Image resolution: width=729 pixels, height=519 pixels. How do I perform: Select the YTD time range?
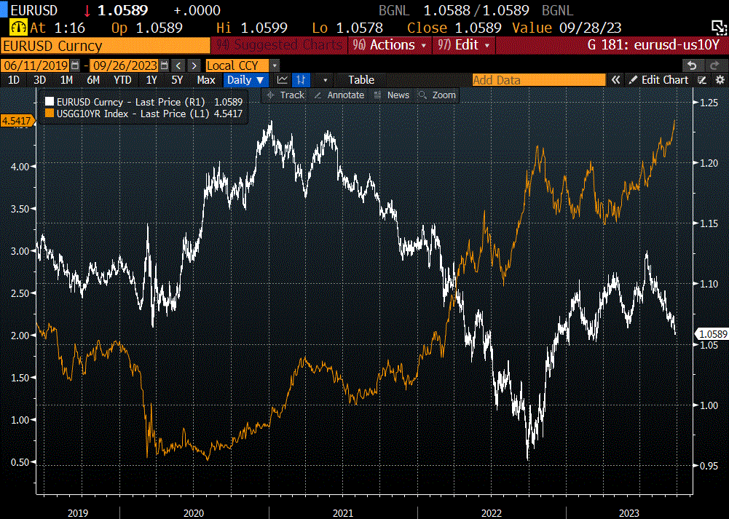(x=123, y=80)
